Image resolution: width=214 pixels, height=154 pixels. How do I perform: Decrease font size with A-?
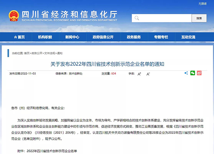(148, 74)
